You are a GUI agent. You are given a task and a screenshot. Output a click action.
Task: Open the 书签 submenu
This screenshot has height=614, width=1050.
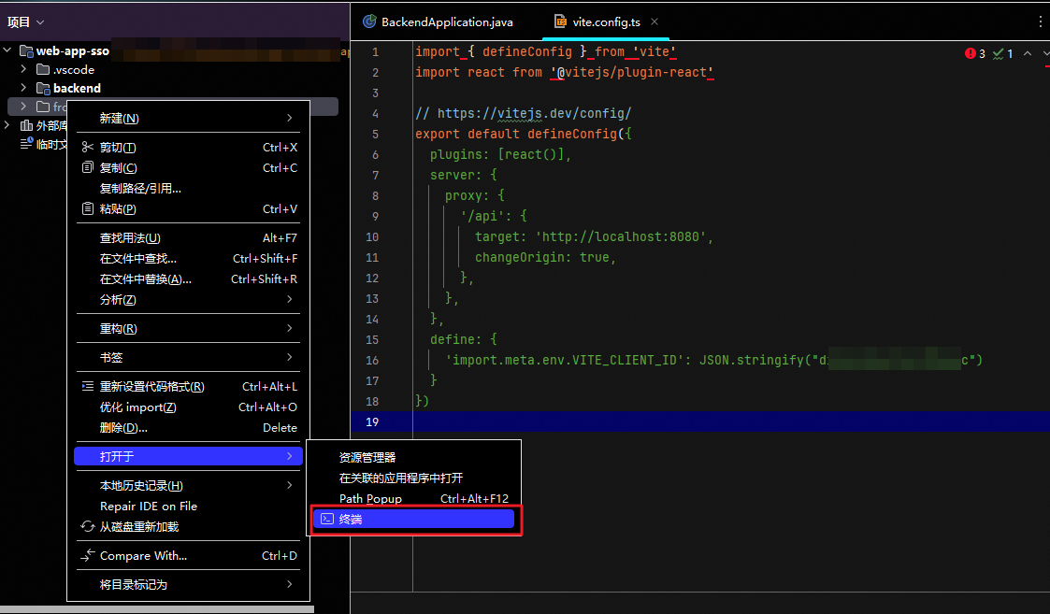[x=188, y=357]
